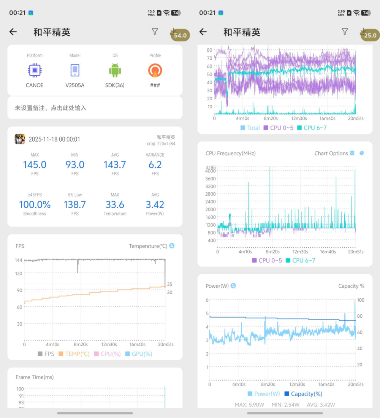Tap back arrow on left screen
380x418 pixels.
[13, 32]
